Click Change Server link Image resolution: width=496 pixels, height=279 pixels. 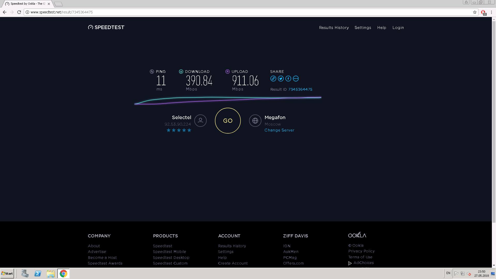click(x=279, y=130)
